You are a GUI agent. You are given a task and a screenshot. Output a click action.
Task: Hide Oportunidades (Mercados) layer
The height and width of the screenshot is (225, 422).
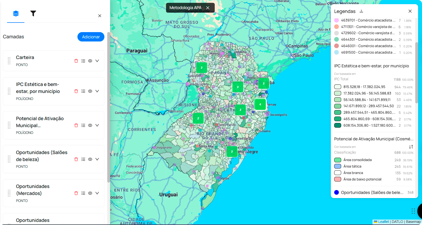click(x=90, y=193)
